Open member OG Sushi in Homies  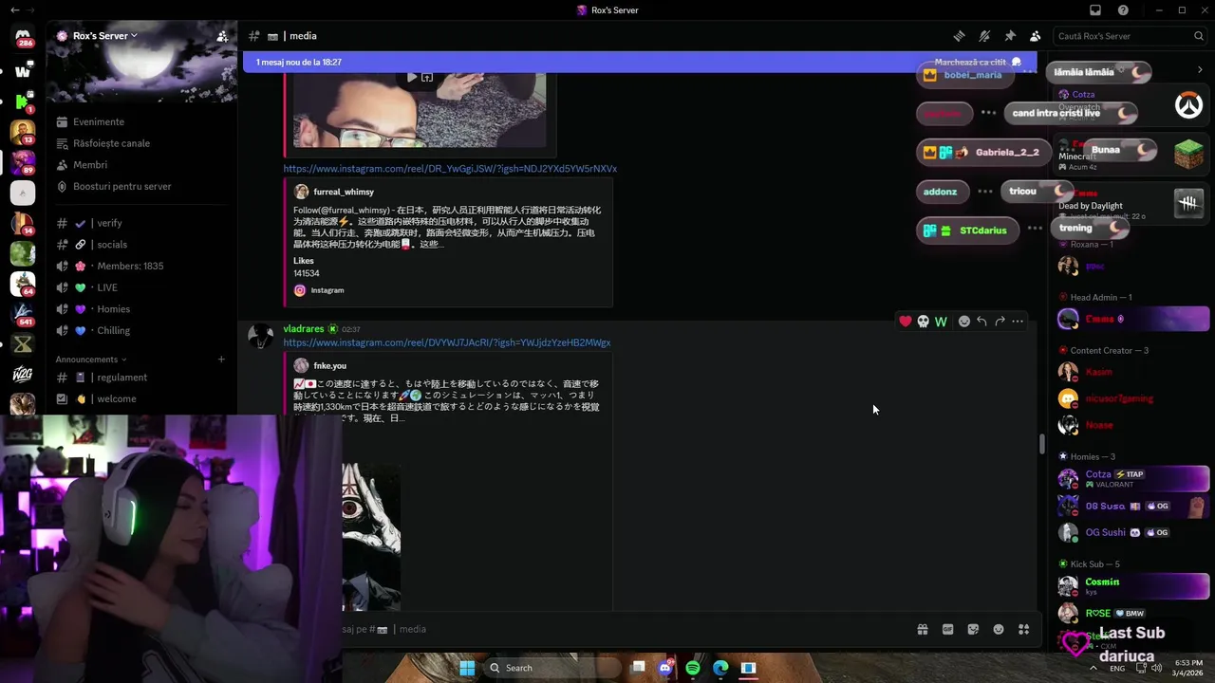1132,532
